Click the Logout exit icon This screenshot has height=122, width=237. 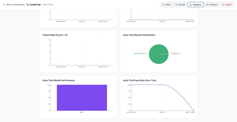(223, 5)
